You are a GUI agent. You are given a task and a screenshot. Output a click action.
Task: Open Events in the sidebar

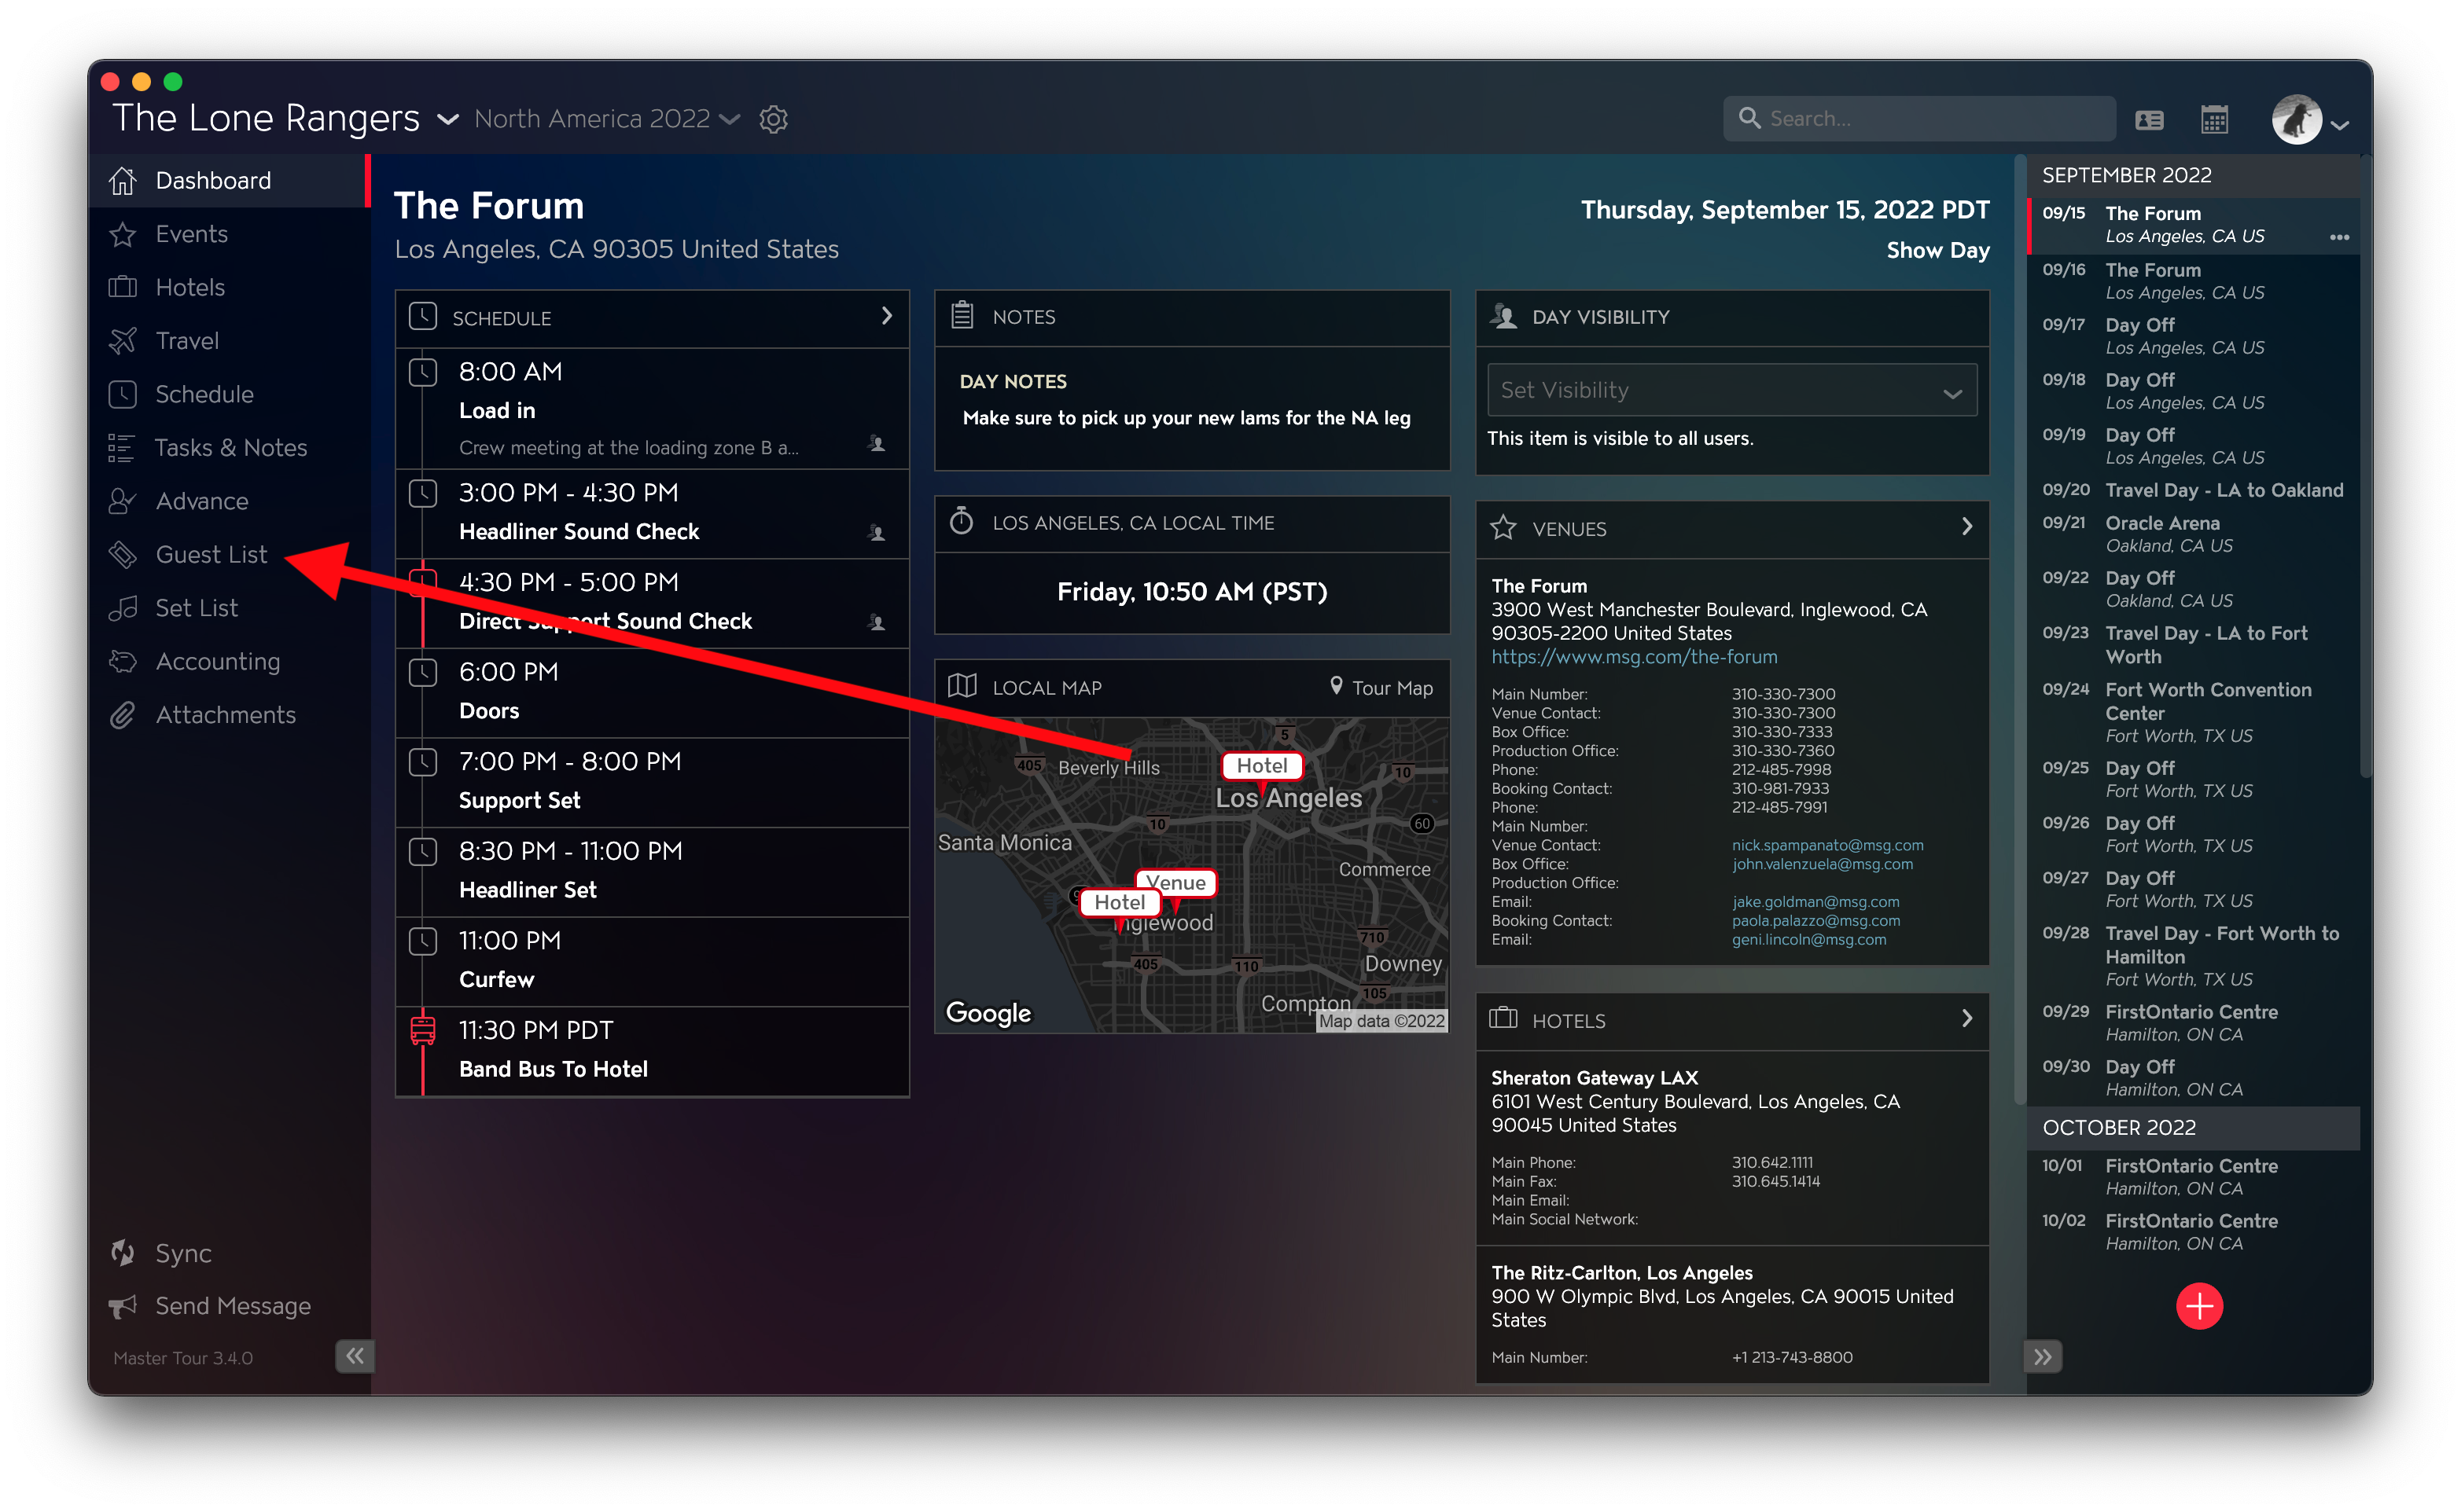coord(229,234)
